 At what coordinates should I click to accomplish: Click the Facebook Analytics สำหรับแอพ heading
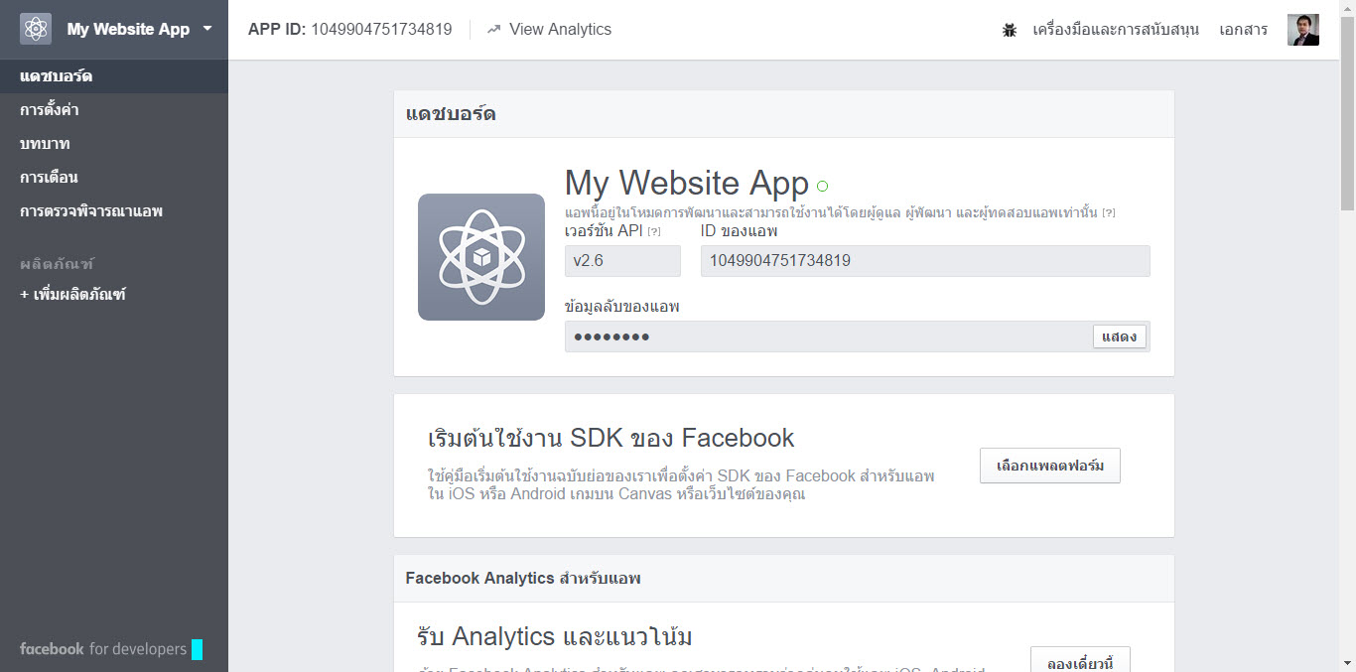pos(523,578)
